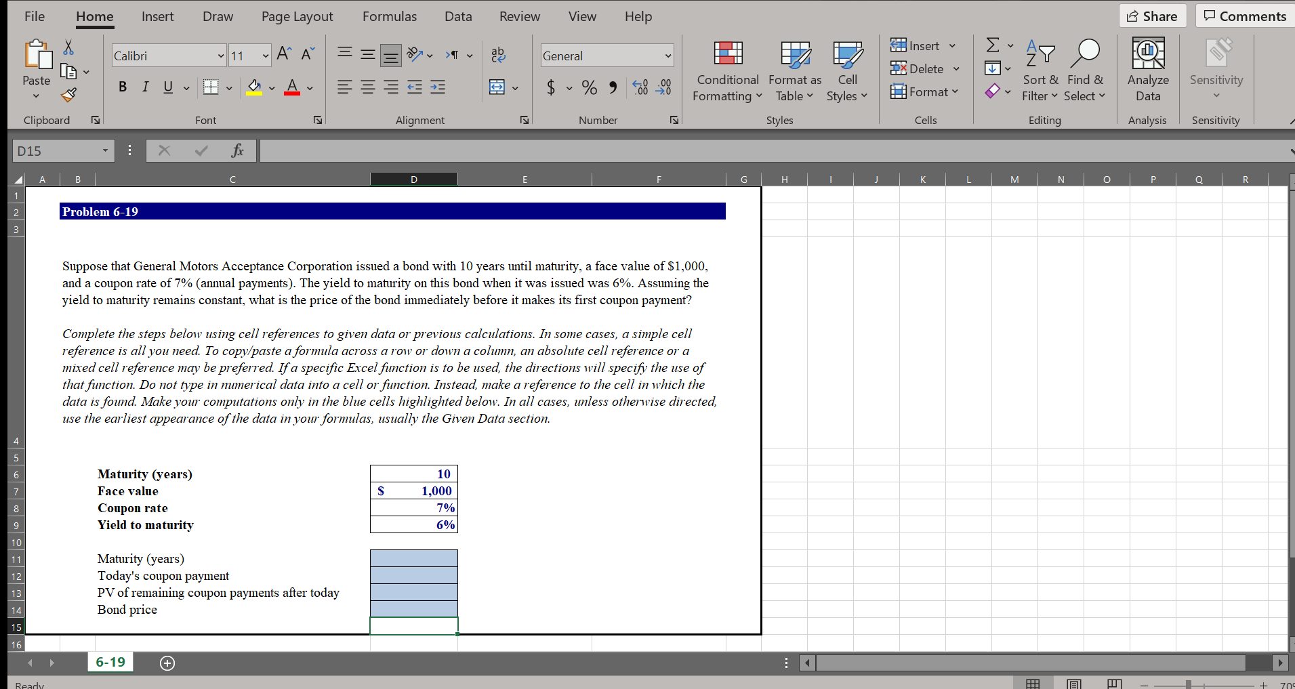Open Find & Select magnifier
Screen dimensions: 1295x689
pyautogui.click(x=1085, y=70)
